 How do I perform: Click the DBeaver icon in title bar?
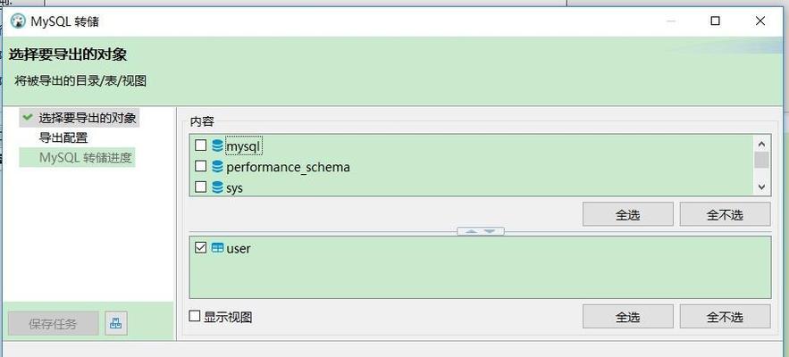pos(18,21)
